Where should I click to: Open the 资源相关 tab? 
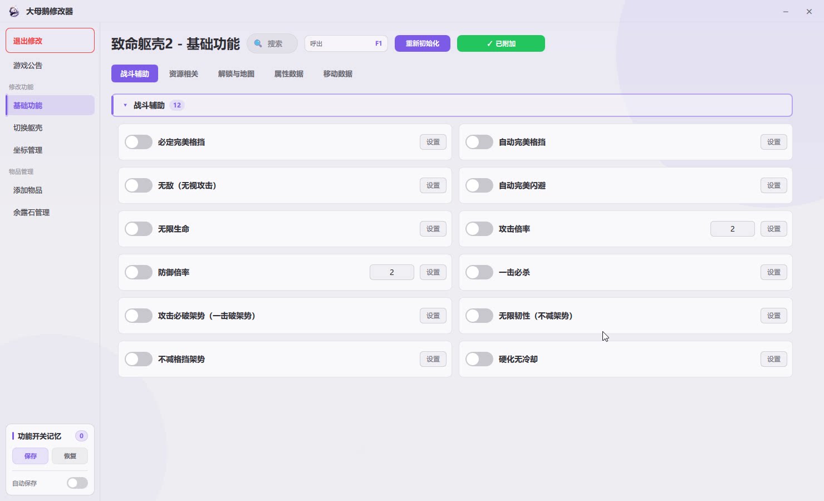click(184, 73)
